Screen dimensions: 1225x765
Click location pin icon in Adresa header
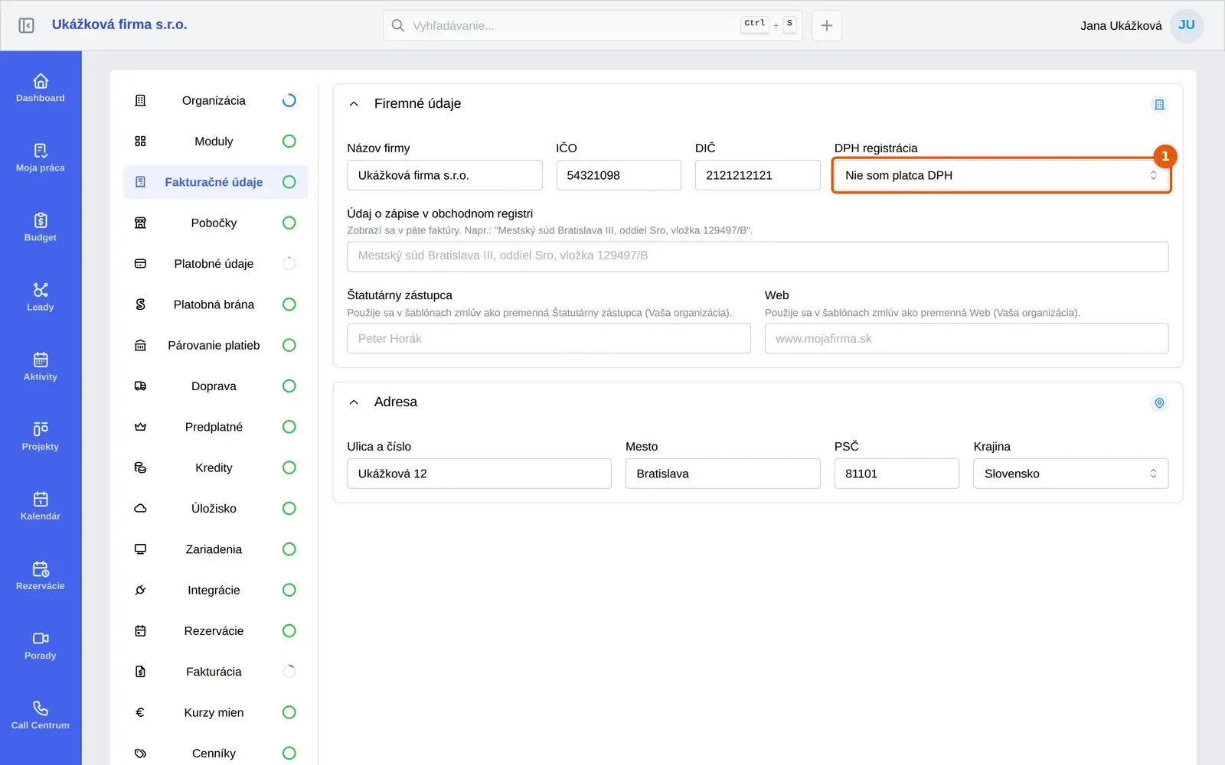tap(1159, 402)
